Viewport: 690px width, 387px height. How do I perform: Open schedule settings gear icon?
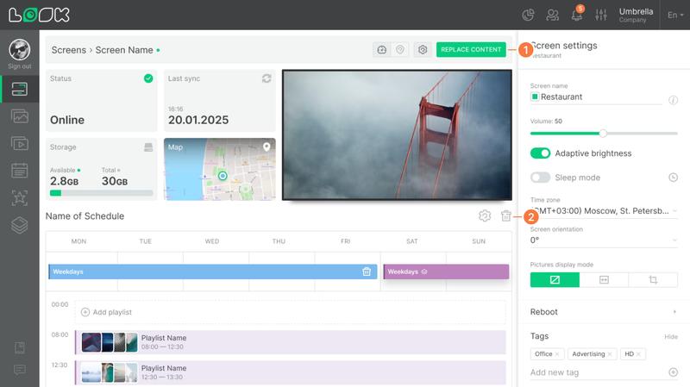[x=485, y=216]
